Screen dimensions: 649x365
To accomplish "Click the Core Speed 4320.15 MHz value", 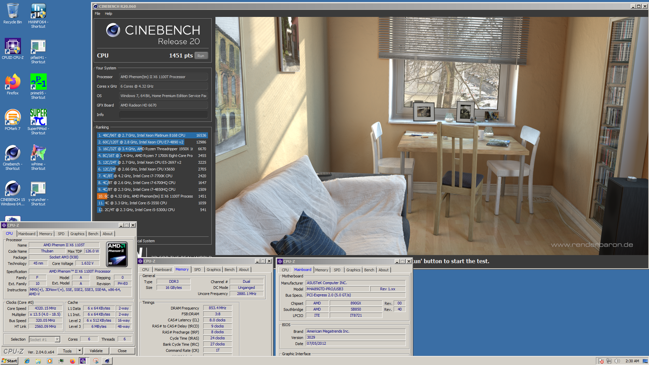I will point(45,308).
